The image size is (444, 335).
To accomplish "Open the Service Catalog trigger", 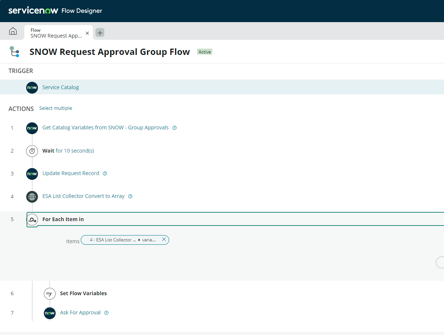I will click(60, 87).
